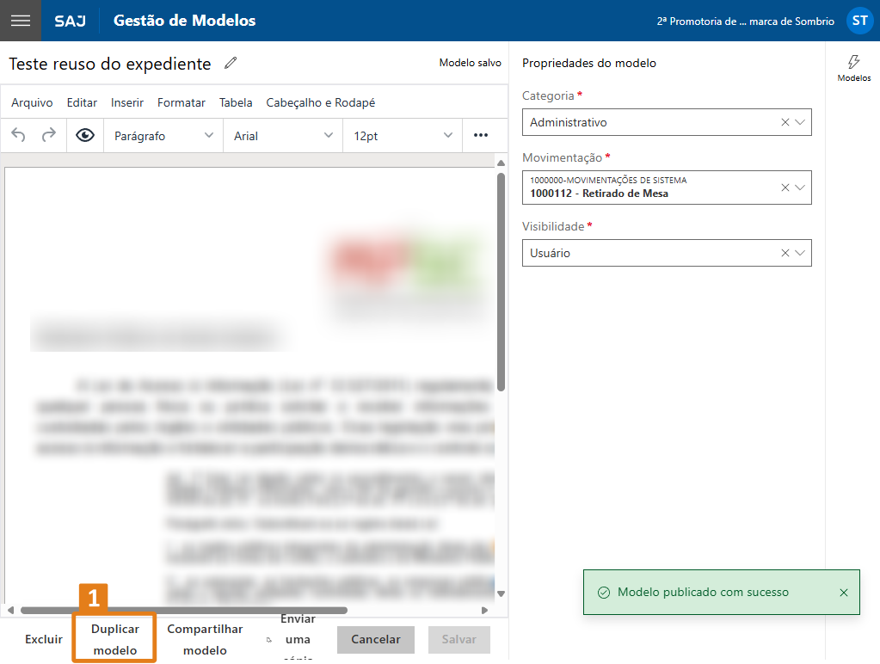Redo the last undone action
880x664 pixels.
(x=49, y=135)
